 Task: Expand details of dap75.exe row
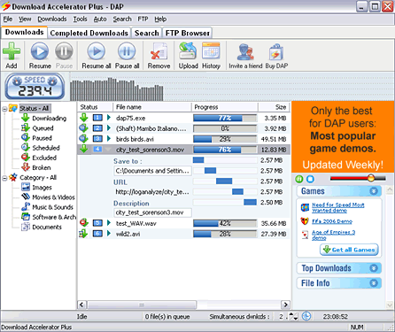[109, 118]
